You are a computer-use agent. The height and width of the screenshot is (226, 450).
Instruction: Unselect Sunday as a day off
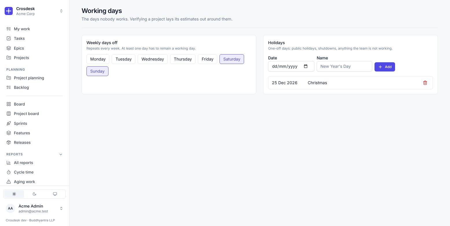pyautogui.click(x=97, y=71)
